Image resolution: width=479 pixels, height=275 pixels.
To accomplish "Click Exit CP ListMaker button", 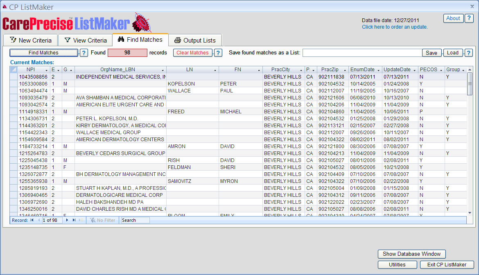I will pos(447,265).
